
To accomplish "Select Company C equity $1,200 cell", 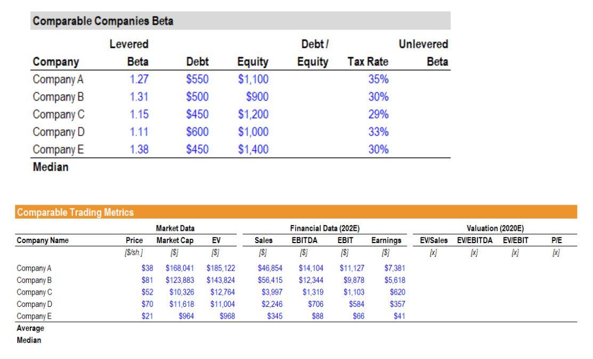I will [x=253, y=114].
